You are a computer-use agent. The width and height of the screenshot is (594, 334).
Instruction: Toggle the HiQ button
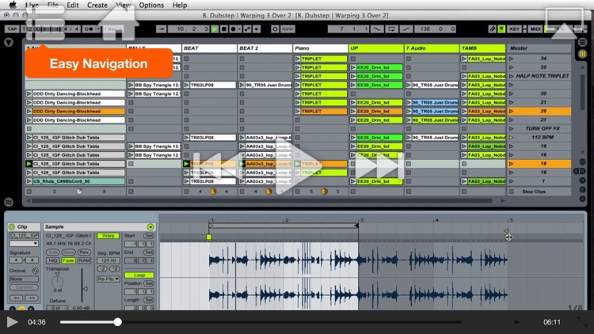tap(52, 260)
